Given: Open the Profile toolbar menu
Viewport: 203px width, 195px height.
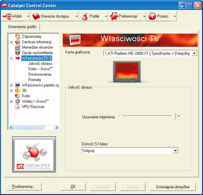Looking at the screenshot, I should pyautogui.click(x=92, y=16).
